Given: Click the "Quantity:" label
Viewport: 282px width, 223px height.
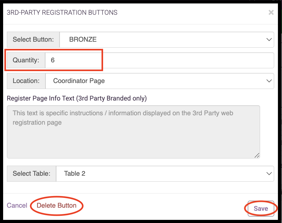Looking at the screenshot, I should coord(26,60).
